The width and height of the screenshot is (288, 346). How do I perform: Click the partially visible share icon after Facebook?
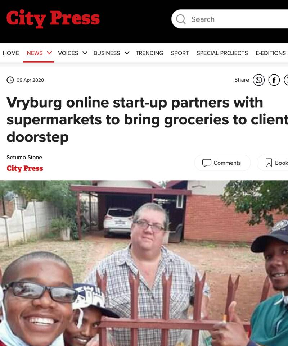click(286, 80)
